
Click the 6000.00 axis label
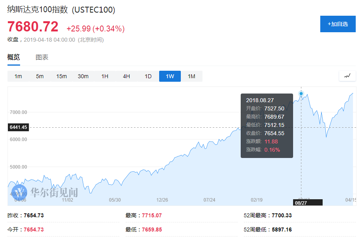pos(19,140)
